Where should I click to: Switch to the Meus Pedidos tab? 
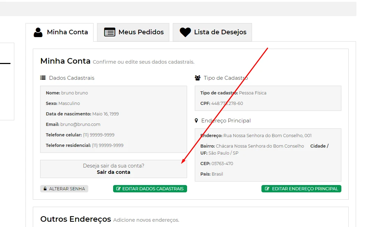click(x=133, y=32)
